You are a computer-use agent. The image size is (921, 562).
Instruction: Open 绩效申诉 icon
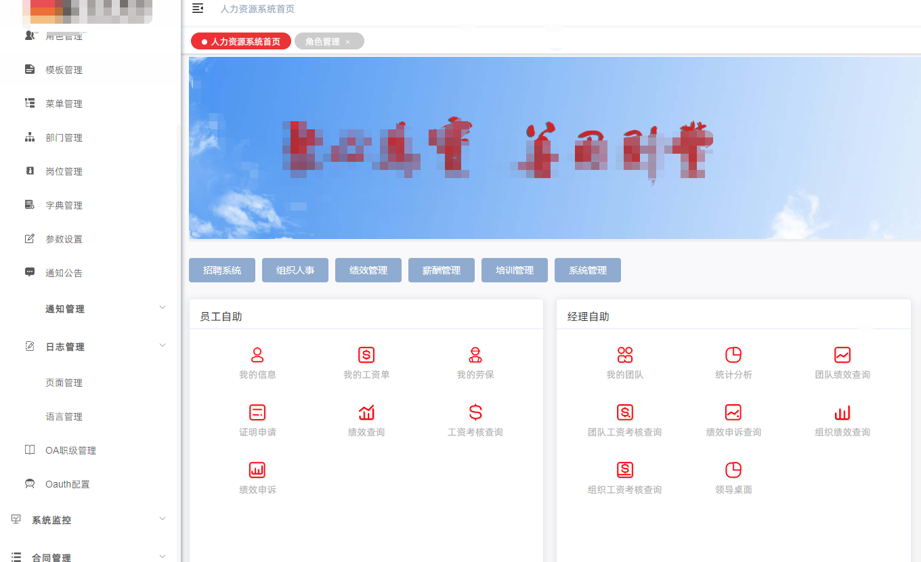(257, 470)
